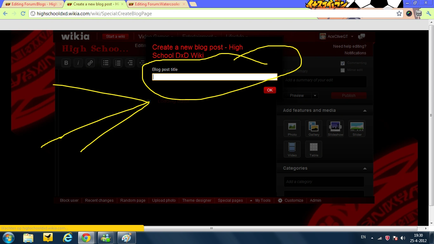
Task: Add a Photo to the blog post
Action: (292, 129)
